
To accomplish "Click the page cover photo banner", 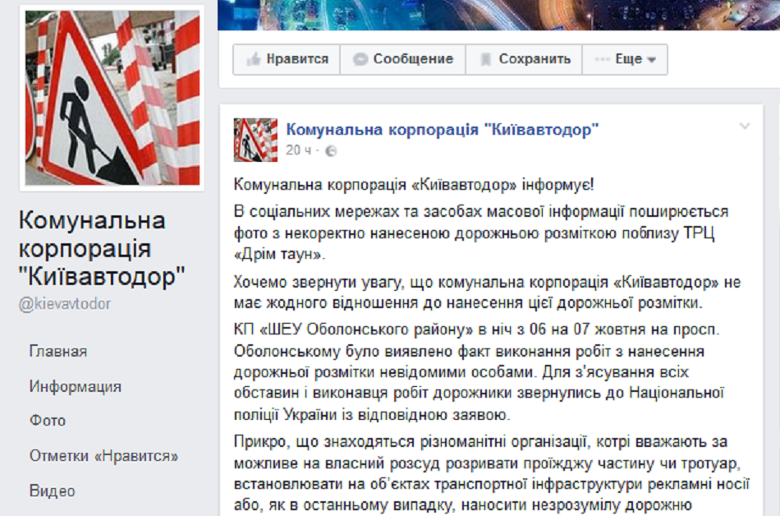I will coord(498,15).
